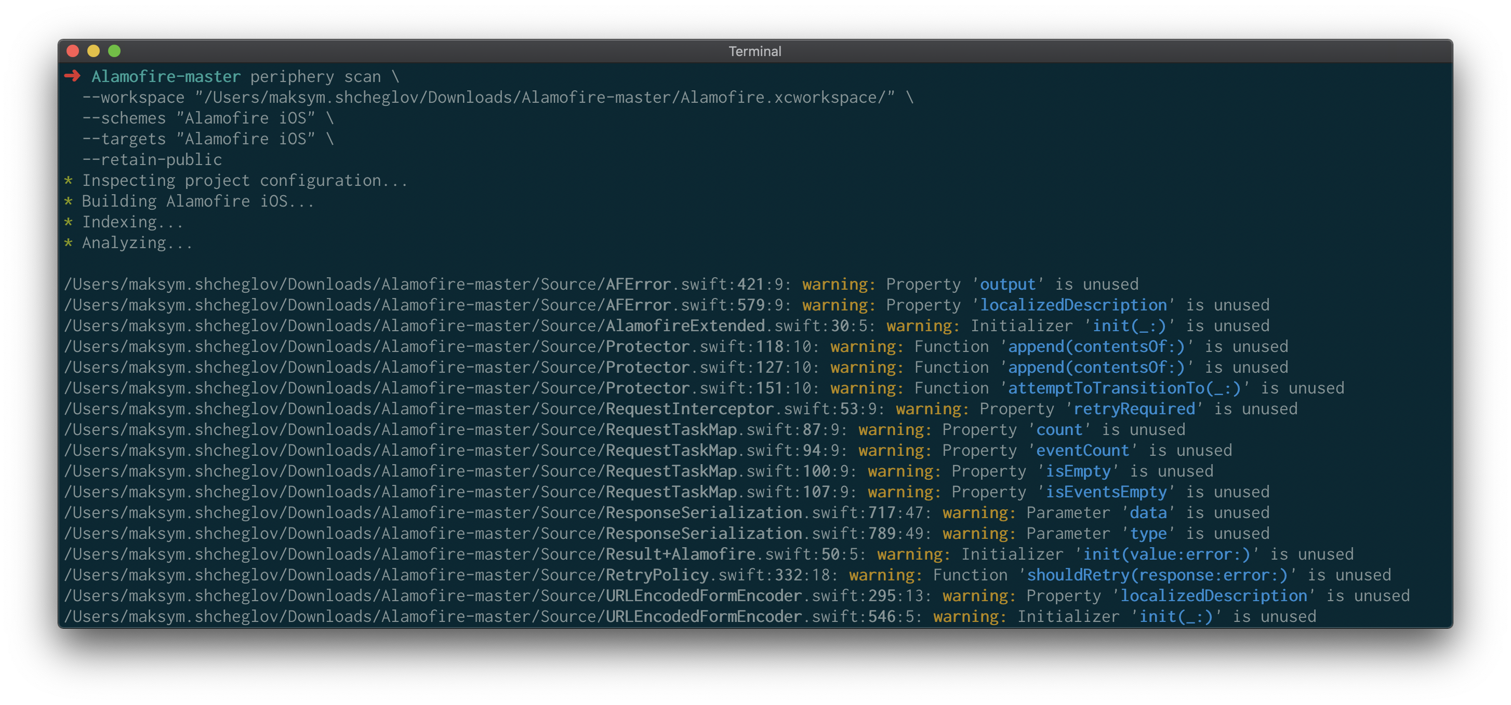Click RequestTaskMap.swift:87:9 file reference

pyautogui.click(x=456, y=430)
